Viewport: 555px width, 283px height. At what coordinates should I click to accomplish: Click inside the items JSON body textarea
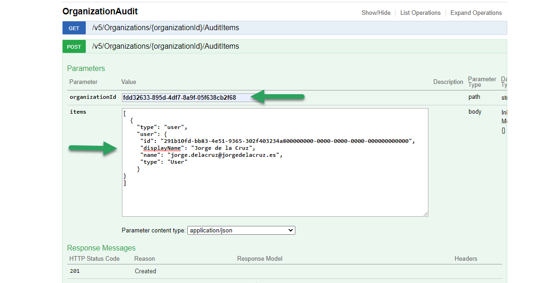point(275,162)
